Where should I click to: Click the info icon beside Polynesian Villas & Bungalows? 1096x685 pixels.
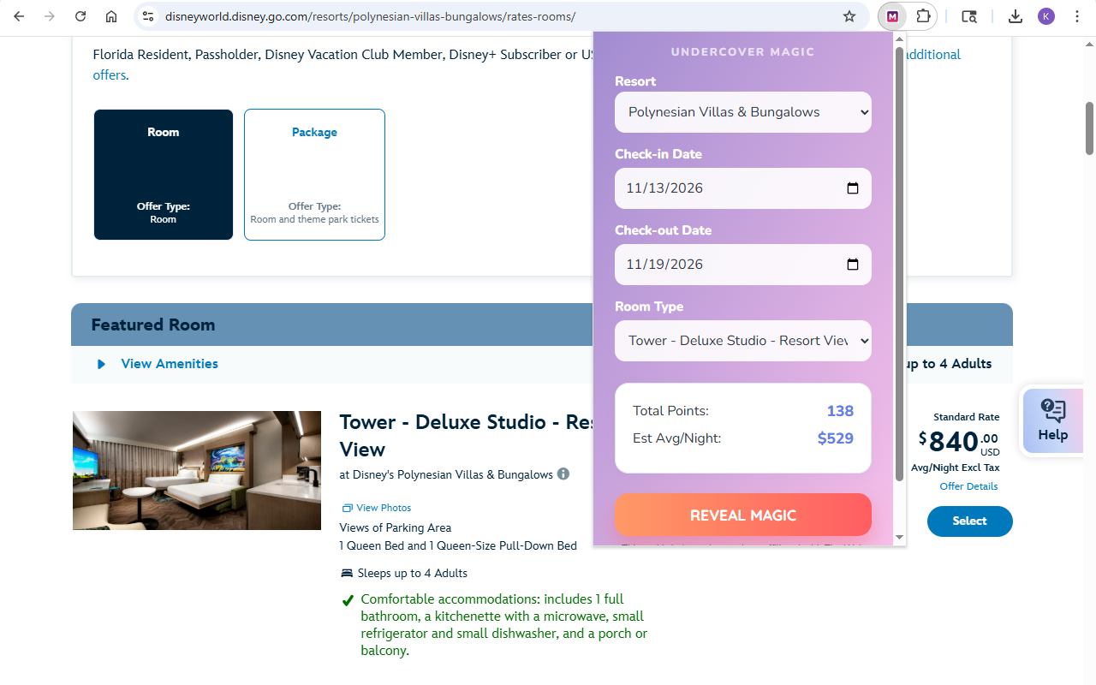(563, 474)
